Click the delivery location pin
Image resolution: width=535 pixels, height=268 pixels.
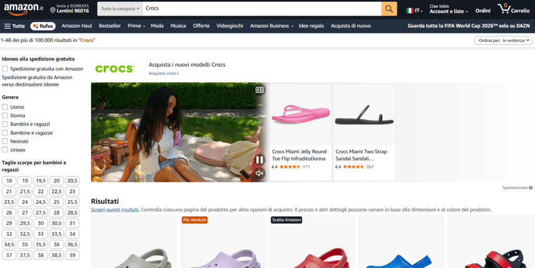tap(53, 10)
